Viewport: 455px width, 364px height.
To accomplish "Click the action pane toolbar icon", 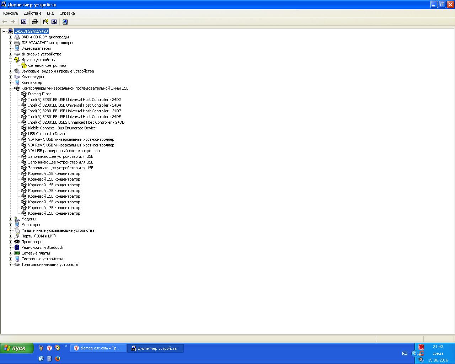I will pyautogui.click(x=54, y=22).
